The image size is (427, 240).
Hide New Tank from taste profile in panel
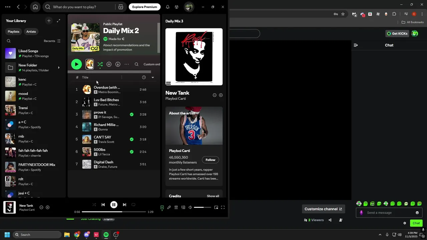(215, 95)
